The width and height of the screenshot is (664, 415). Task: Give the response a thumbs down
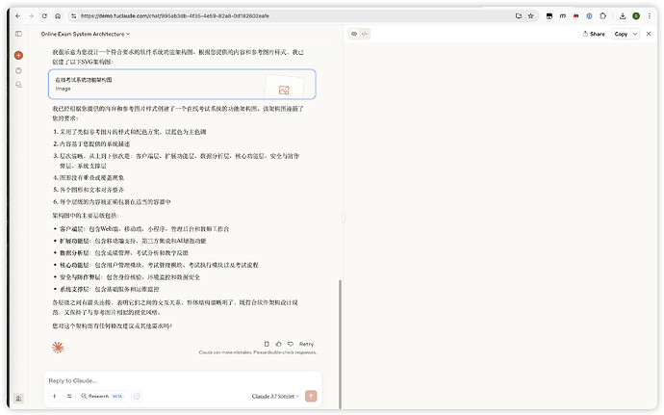click(291, 344)
